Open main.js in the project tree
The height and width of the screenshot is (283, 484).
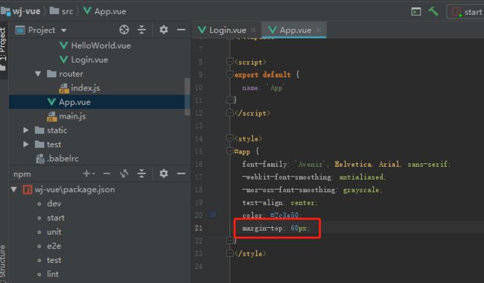click(x=66, y=116)
